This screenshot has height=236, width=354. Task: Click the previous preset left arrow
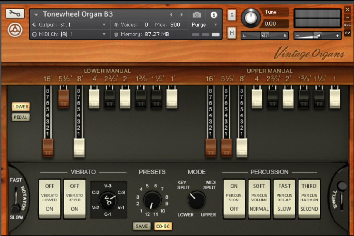click(x=171, y=15)
